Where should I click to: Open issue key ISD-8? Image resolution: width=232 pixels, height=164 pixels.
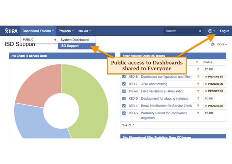pos(133,77)
